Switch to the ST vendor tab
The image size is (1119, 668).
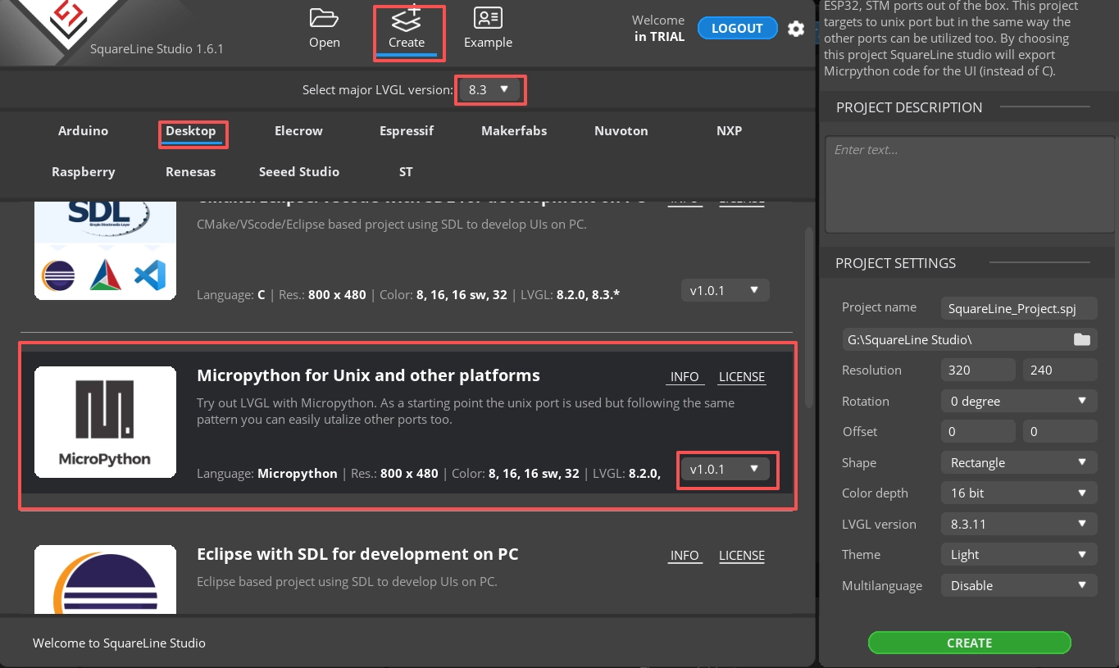point(406,172)
